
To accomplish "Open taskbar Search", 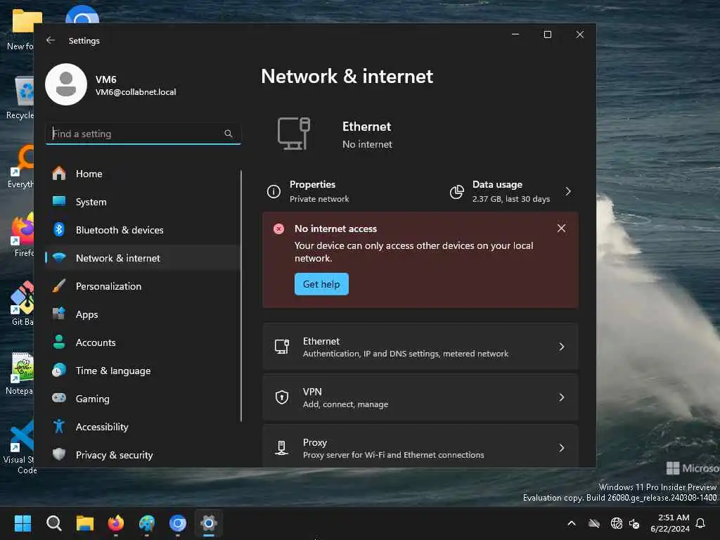I will 53,523.
